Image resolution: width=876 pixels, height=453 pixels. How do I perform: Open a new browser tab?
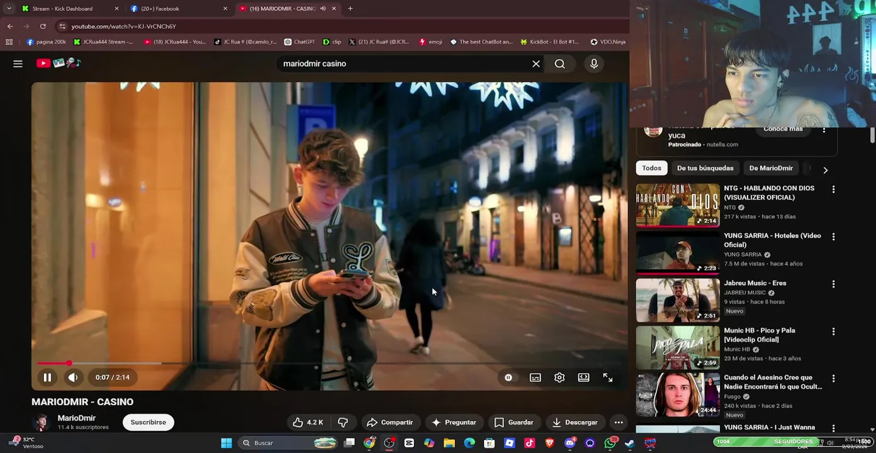(350, 9)
